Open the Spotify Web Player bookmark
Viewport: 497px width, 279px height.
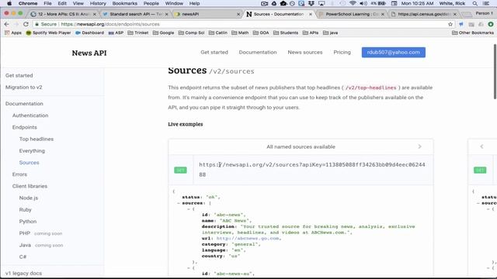[x=48, y=33]
